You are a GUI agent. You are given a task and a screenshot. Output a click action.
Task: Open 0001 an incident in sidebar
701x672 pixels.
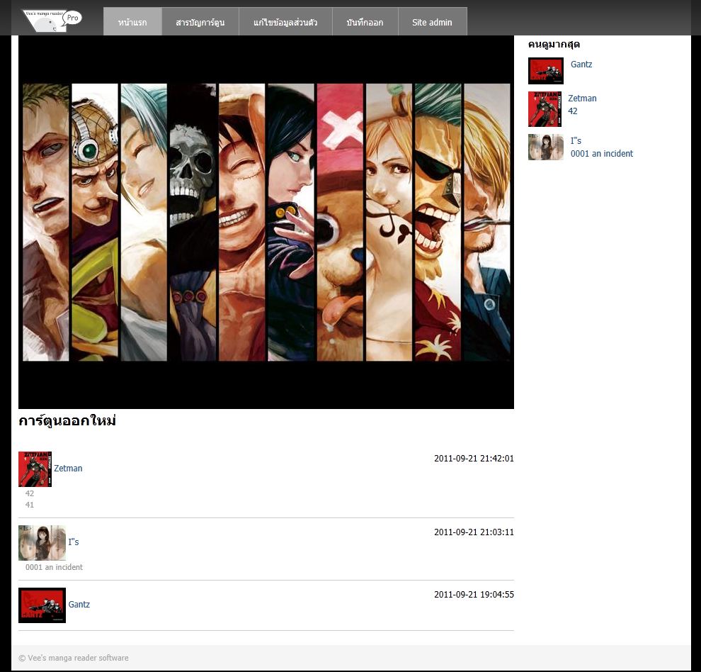point(602,154)
